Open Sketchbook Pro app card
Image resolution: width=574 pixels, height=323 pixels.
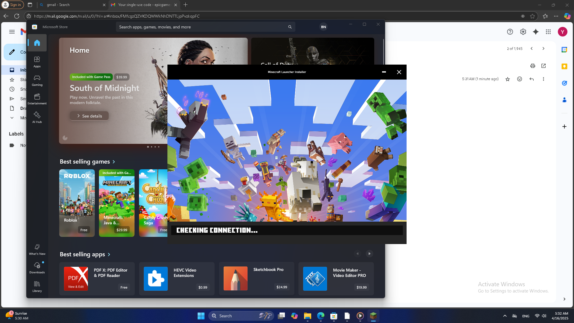pos(257,279)
